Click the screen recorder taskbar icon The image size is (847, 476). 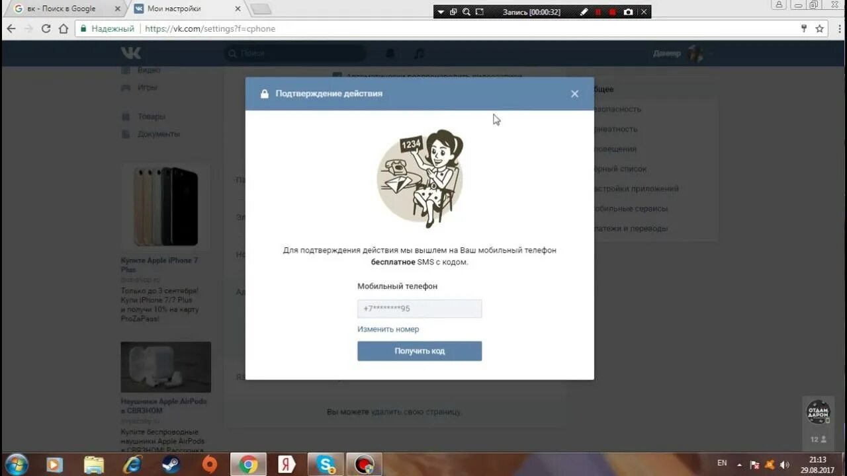pos(364,465)
